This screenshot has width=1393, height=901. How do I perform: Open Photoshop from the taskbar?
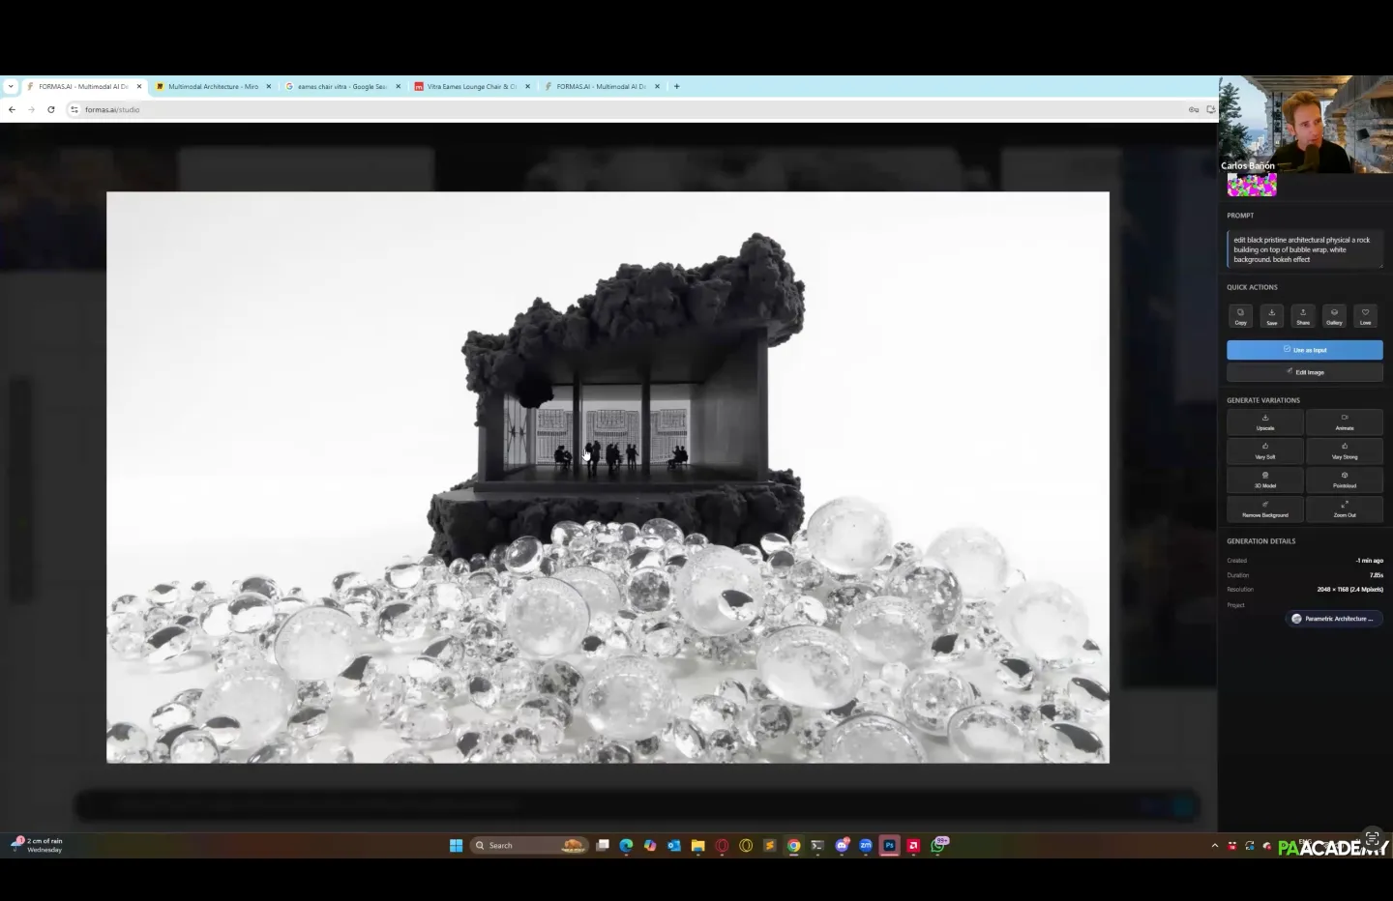[889, 846]
